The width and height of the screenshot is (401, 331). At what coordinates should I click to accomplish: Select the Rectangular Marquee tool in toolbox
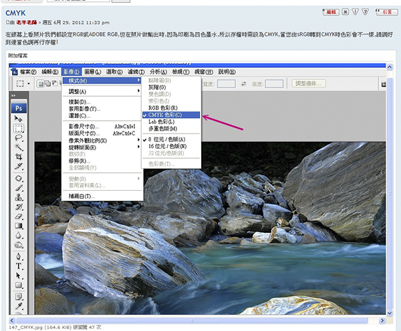click(x=19, y=128)
